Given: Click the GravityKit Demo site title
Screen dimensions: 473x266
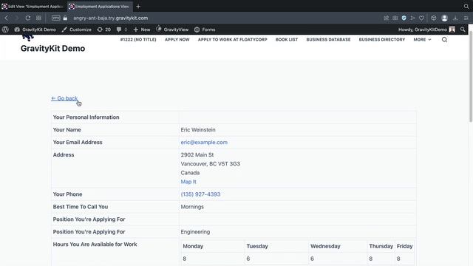Looking at the screenshot, I should click(52, 48).
